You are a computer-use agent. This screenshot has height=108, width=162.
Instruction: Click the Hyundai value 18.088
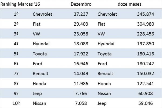coord(80,44)
